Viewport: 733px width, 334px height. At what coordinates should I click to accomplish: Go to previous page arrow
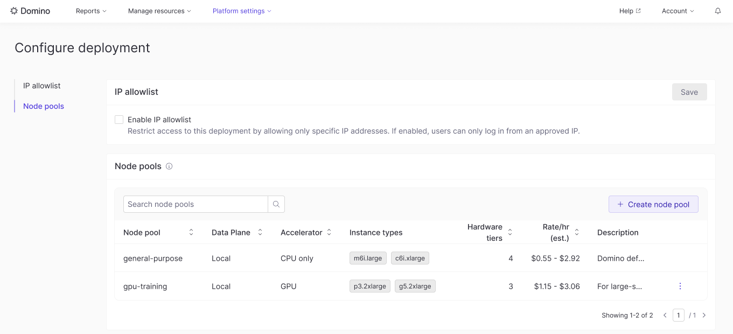coord(665,315)
